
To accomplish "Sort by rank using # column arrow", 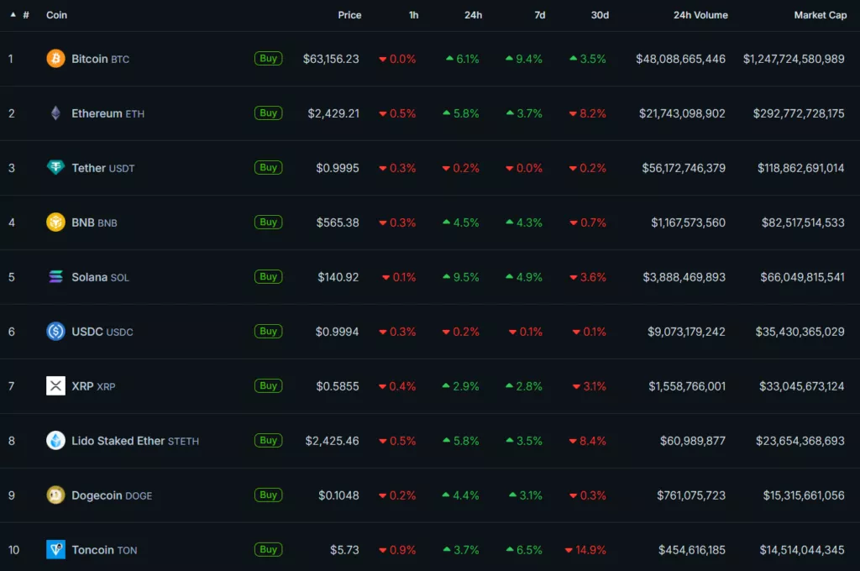I will point(13,15).
